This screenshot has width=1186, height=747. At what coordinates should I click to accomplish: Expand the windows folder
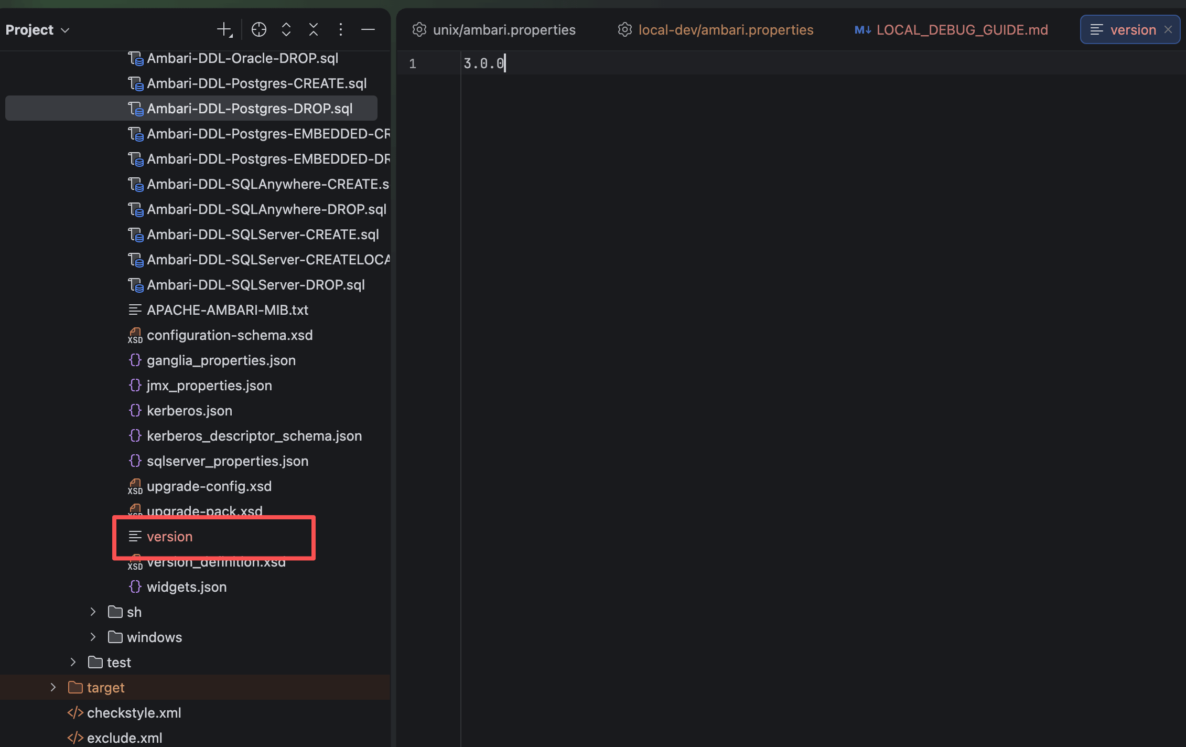pos(93,637)
